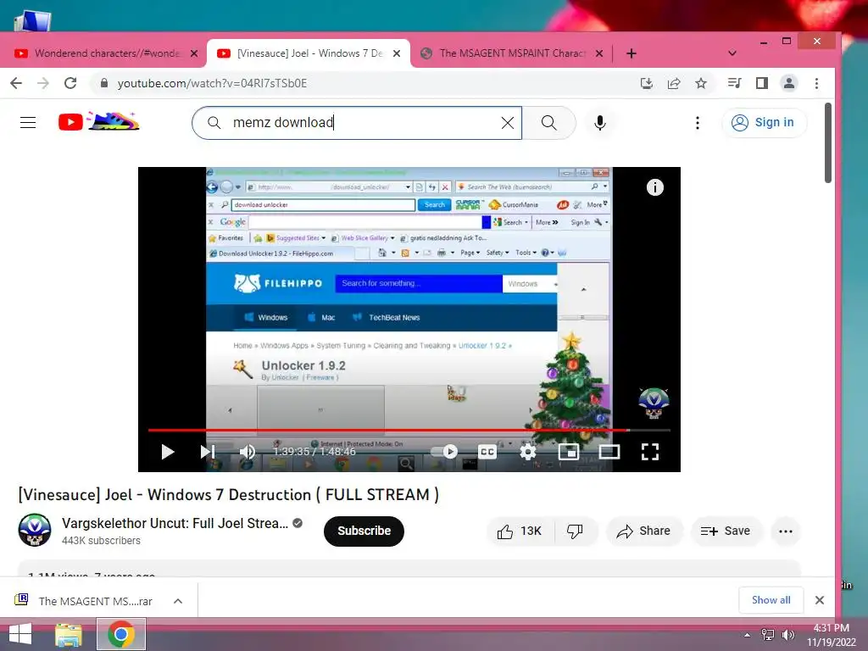This screenshot has height=651, width=868.
Task: Go back with the browser back arrow
Action: click(16, 83)
